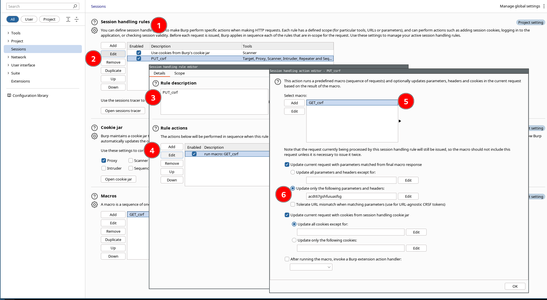Click the Macros gear icon
Image resolution: width=547 pixels, height=300 pixels.
[x=95, y=204]
